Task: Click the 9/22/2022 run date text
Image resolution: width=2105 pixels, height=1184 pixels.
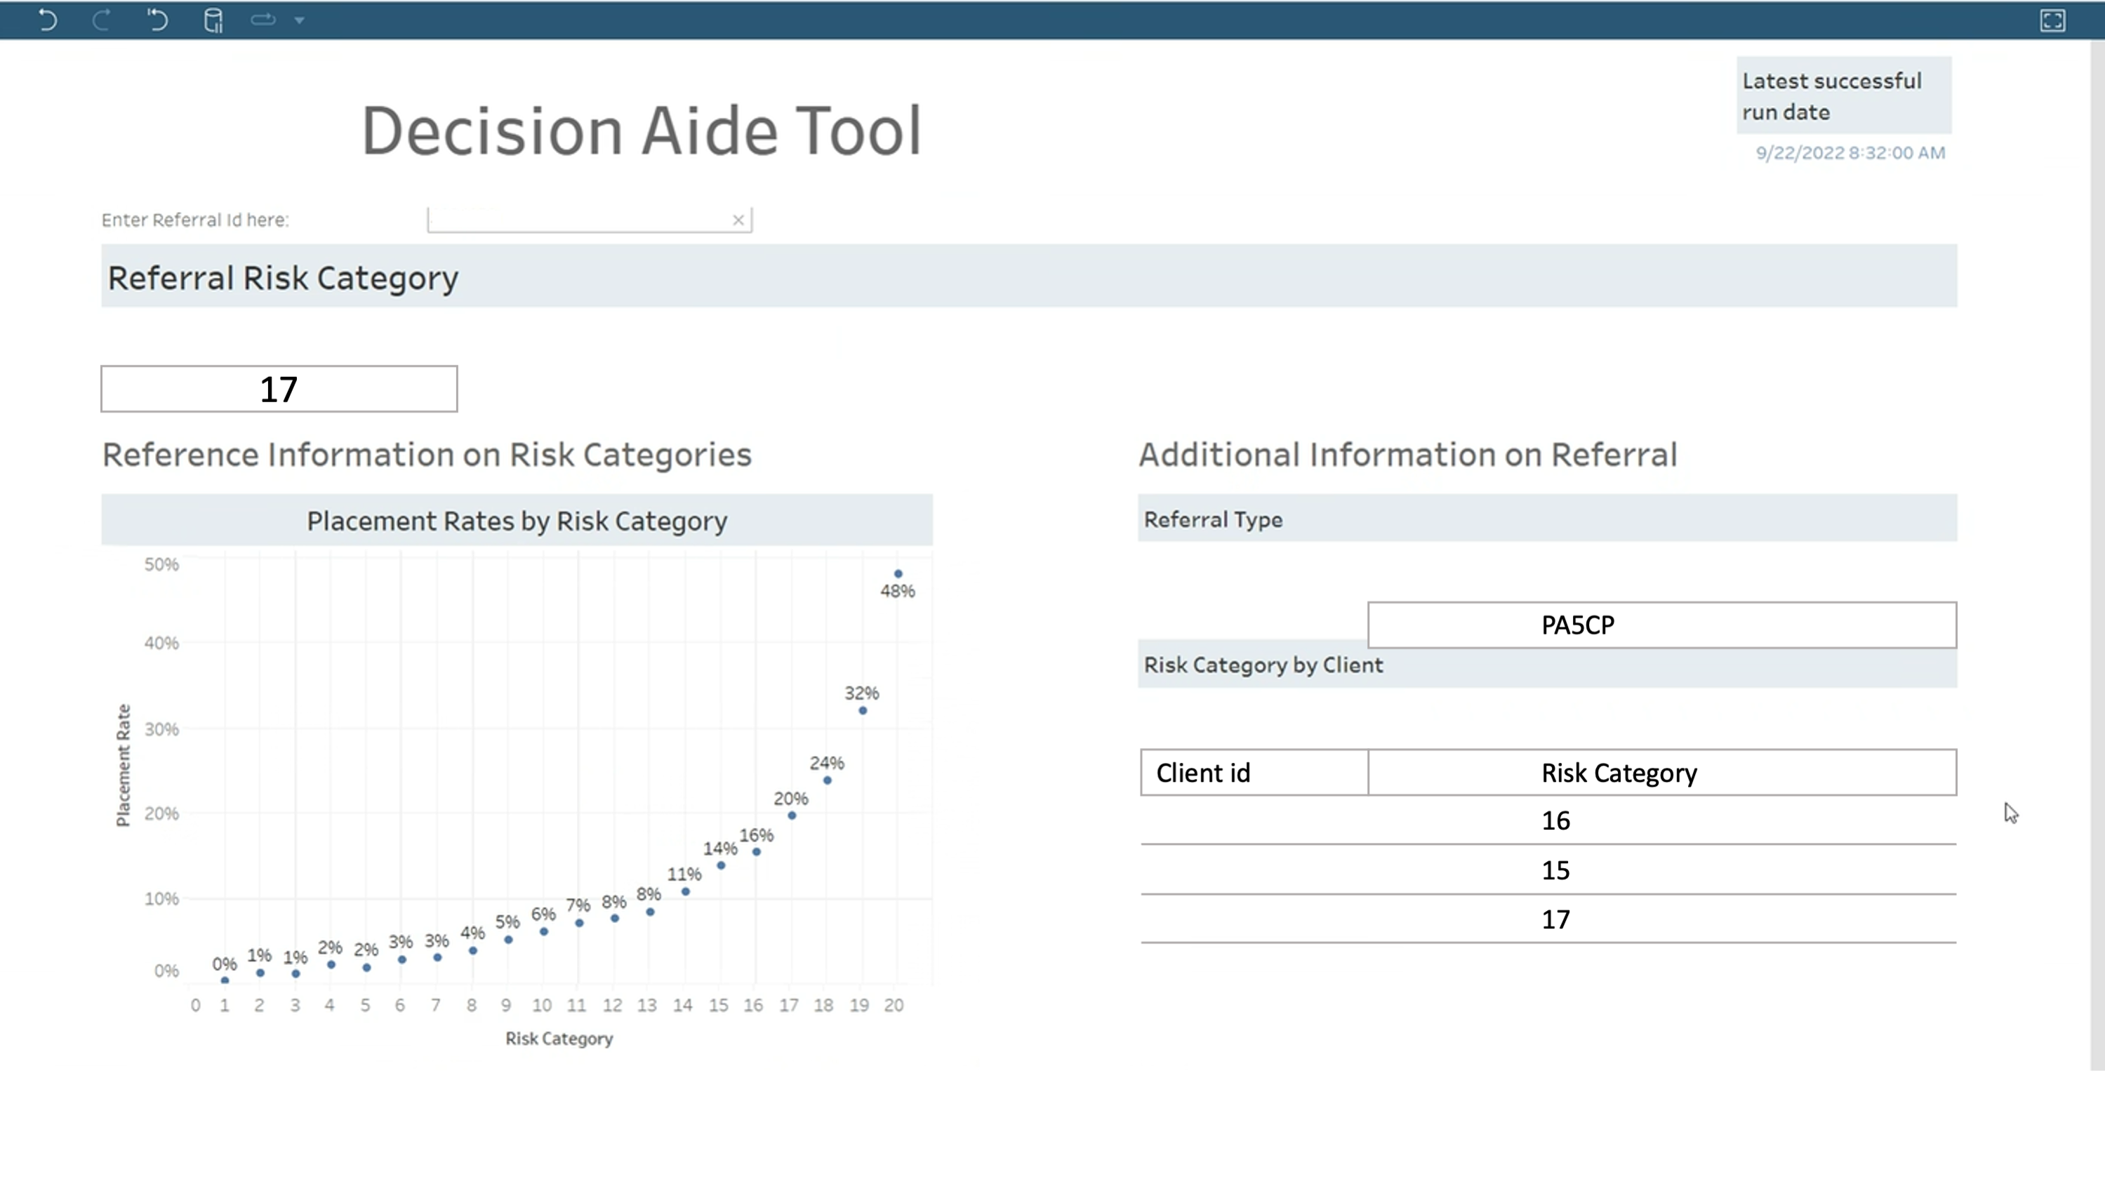Action: point(1850,153)
